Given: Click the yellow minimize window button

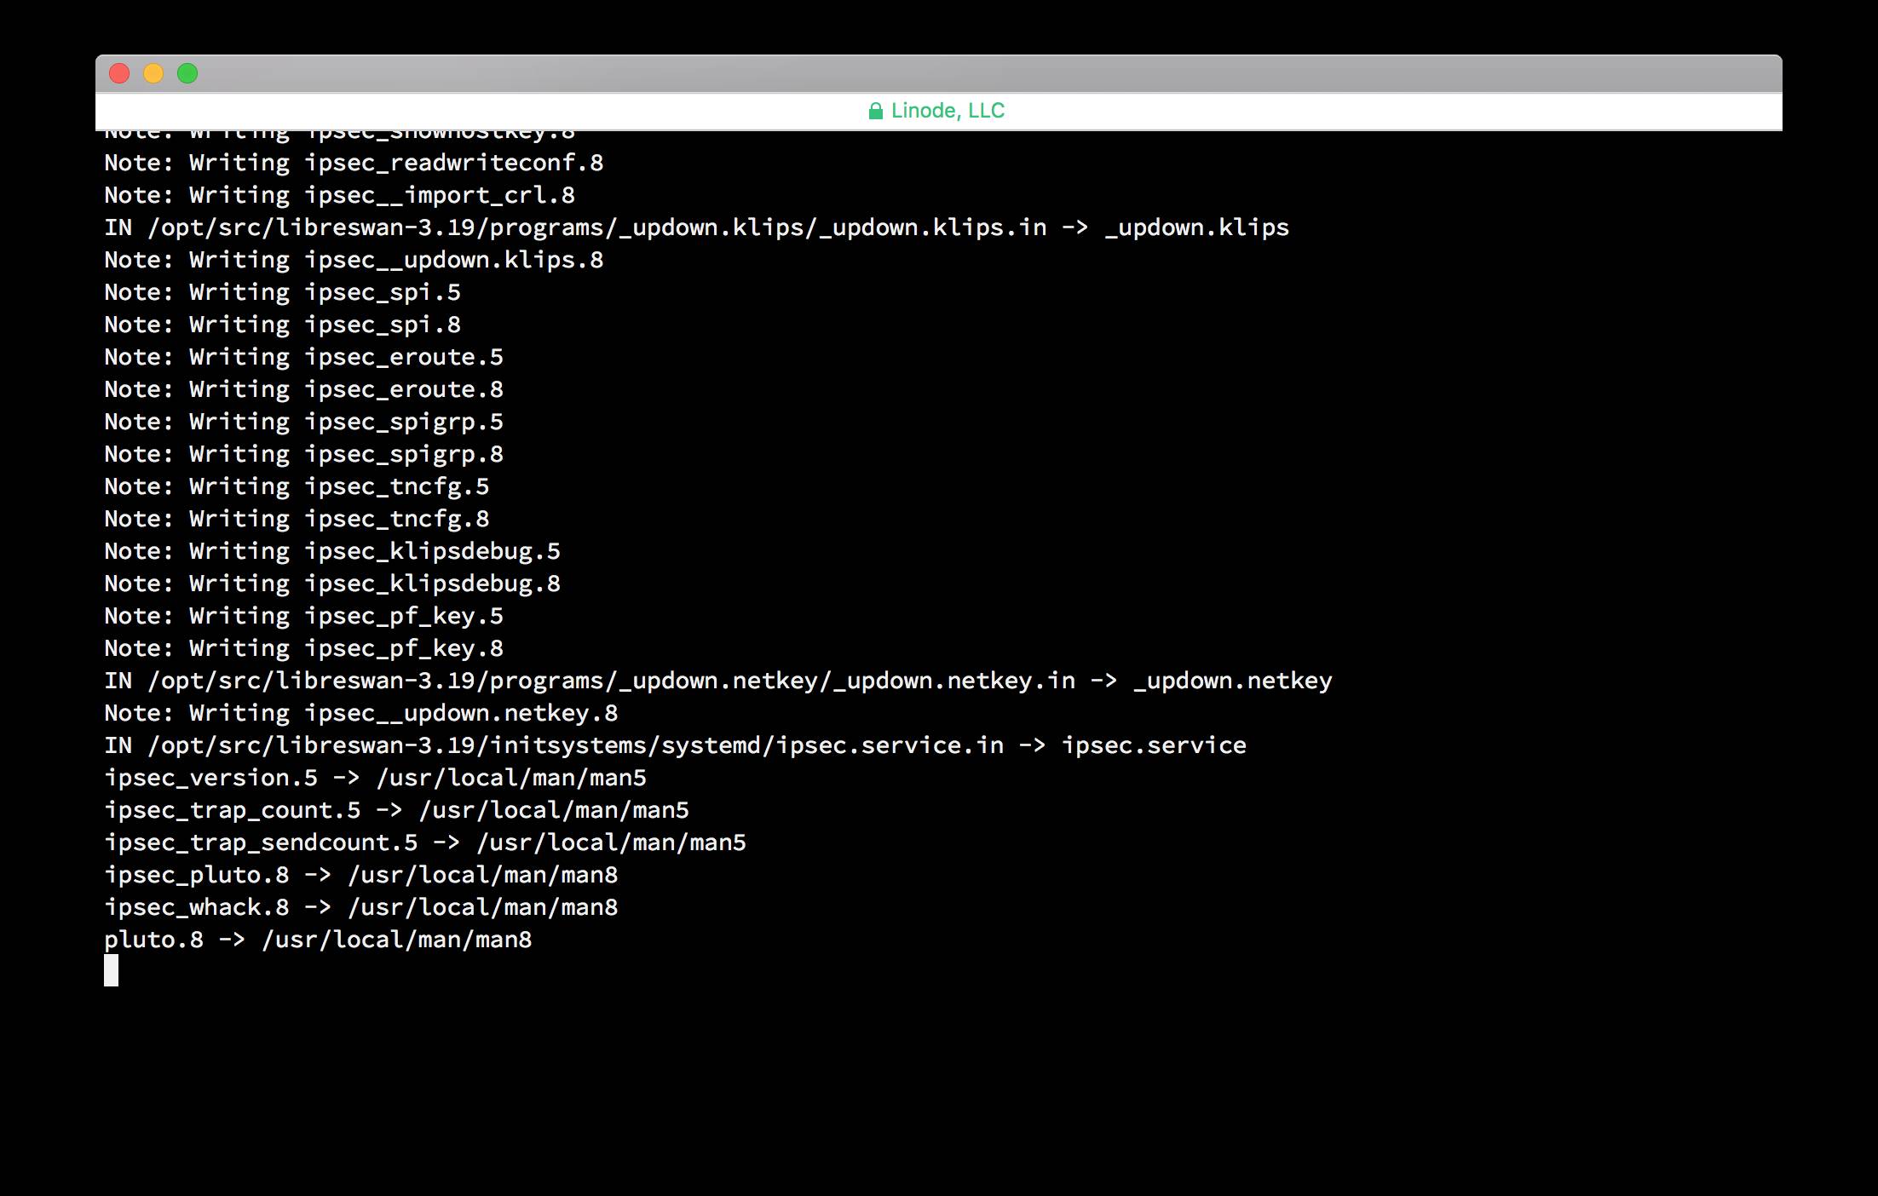Looking at the screenshot, I should click(x=153, y=74).
